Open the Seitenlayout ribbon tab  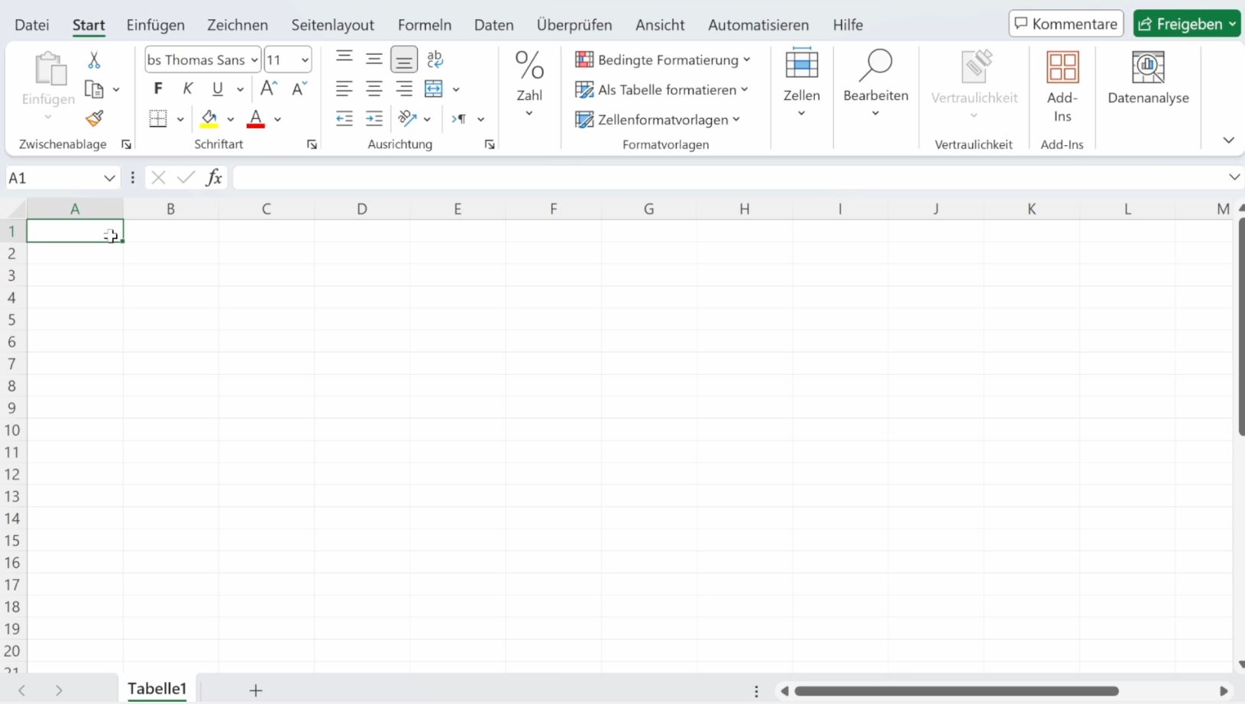[332, 24]
